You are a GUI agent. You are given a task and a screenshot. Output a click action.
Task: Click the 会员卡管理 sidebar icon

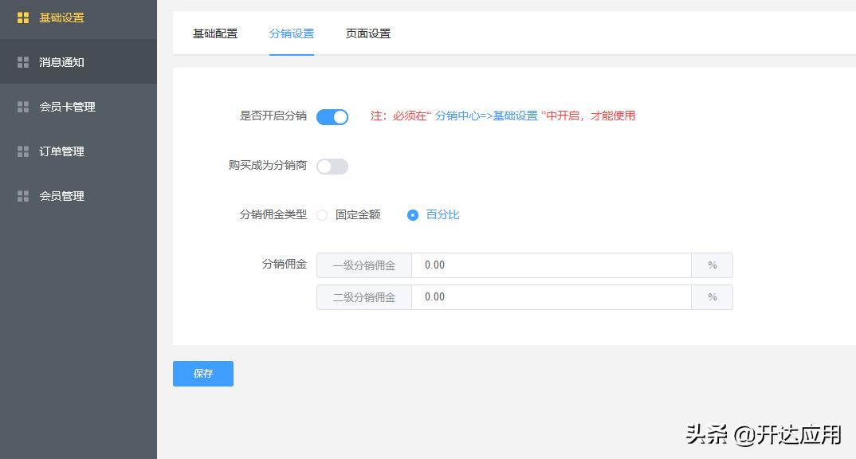tap(22, 106)
